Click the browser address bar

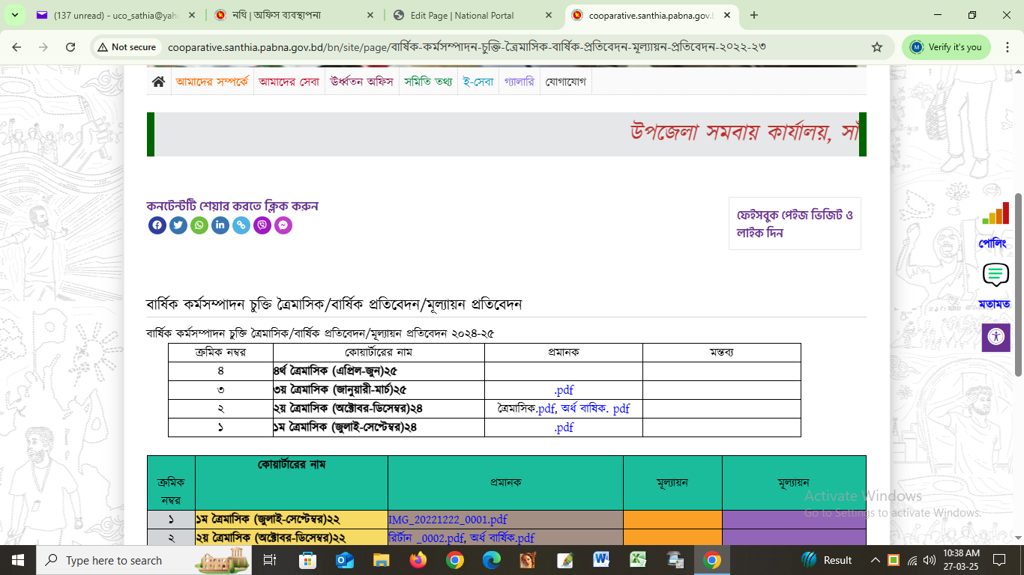[480, 47]
